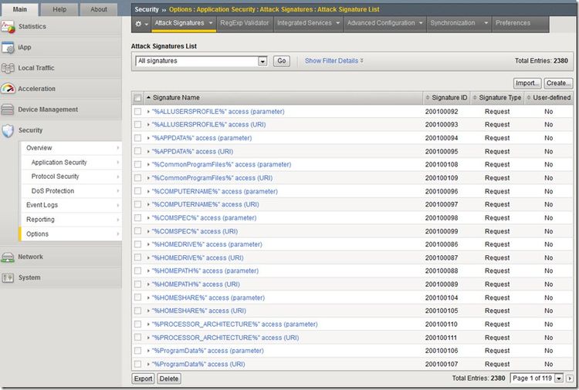Click the iApp icon in sidebar
This screenshot has width=579, height=390.
(8, 48)
